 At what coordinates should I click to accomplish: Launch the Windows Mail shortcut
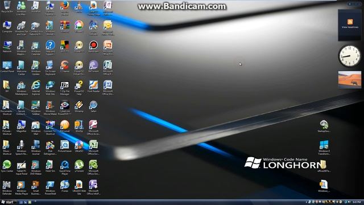coord(36,128)
